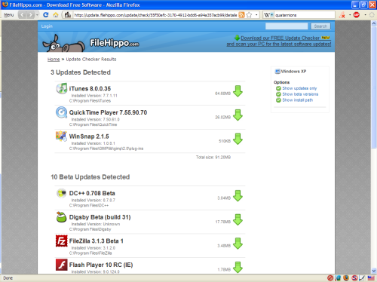Click the QuickTime Player application icon
The image size is (377, 282).
(62, 112)
